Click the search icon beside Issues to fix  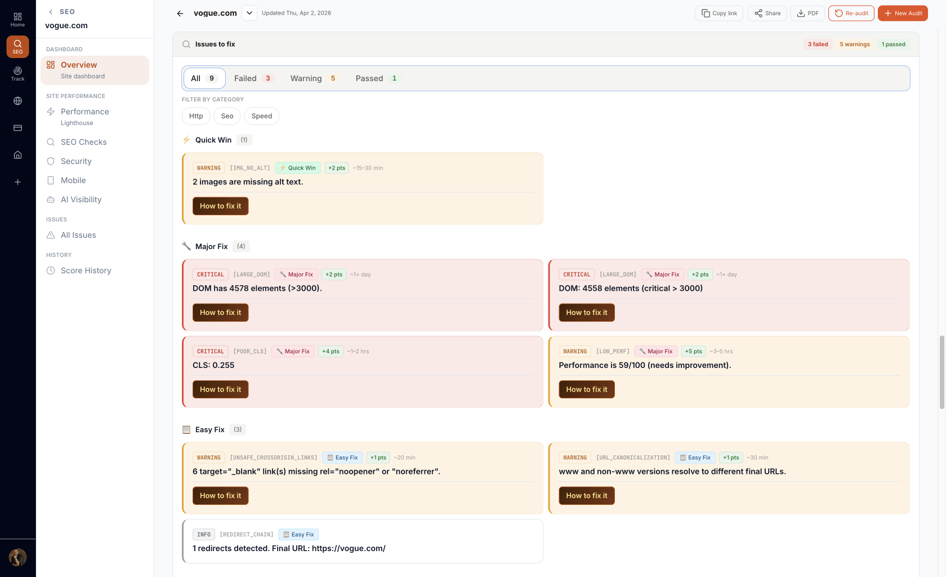point(186,45)
